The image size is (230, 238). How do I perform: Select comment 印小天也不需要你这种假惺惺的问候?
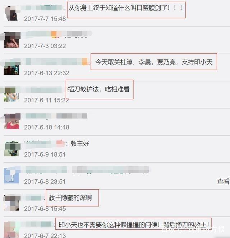point(134,225)
